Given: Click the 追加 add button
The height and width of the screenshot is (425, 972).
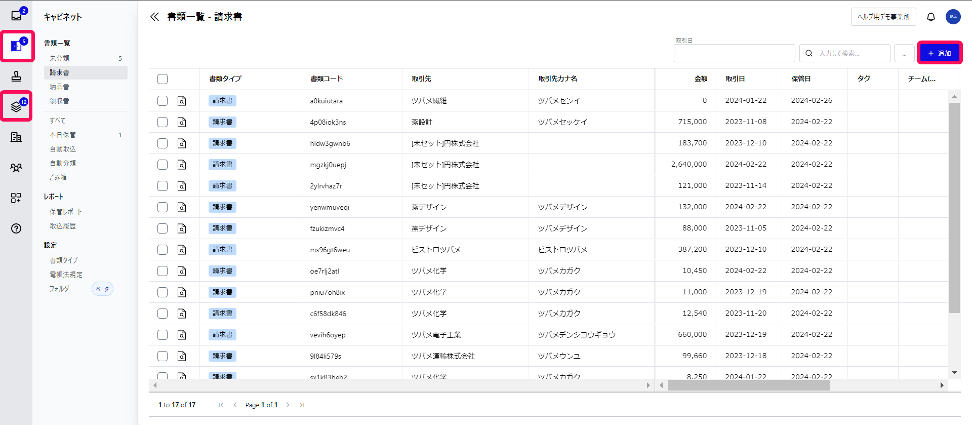Looking at the screenshot, I should (x=940, y=53).
